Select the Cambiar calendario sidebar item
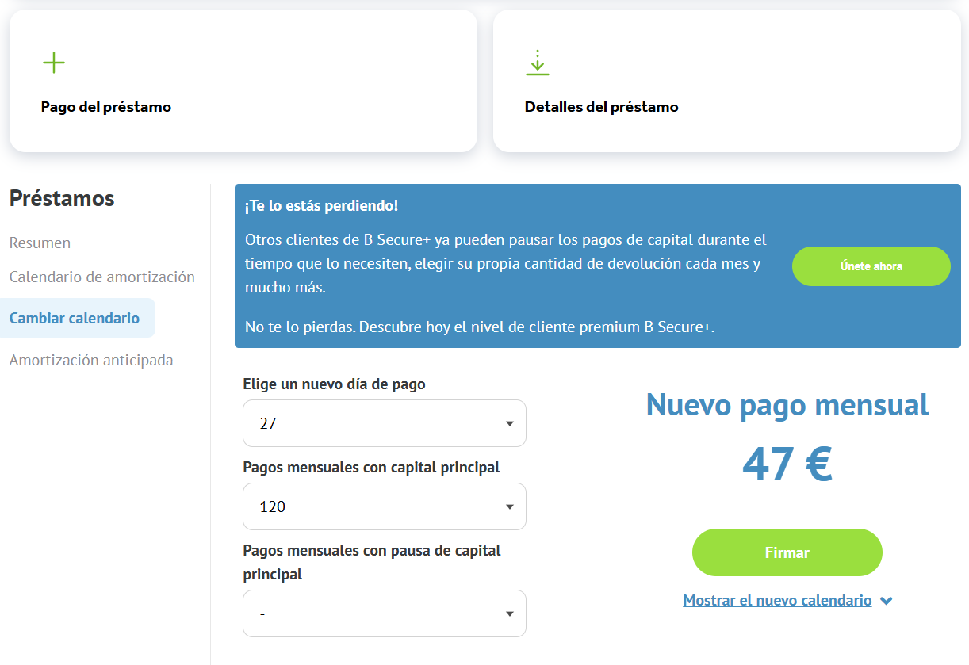This screenshot has height=665, width=969. point(75,318)
